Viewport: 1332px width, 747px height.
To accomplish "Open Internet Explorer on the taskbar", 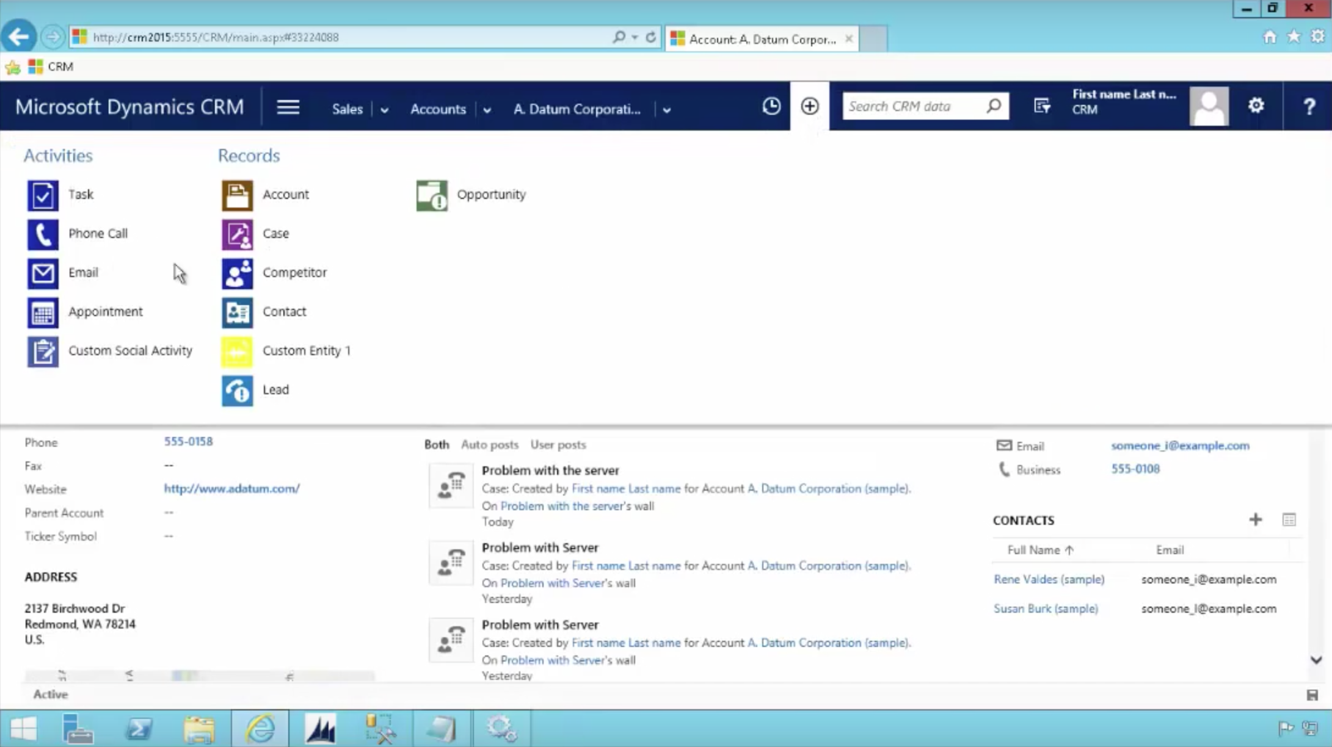I will point(260,729).
